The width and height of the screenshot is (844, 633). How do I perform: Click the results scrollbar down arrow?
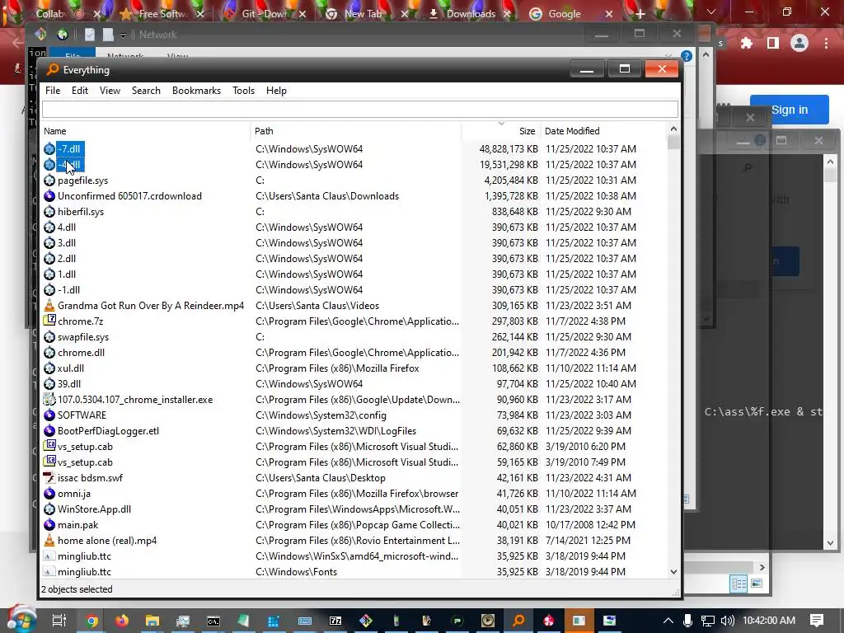tap(673, 572)
